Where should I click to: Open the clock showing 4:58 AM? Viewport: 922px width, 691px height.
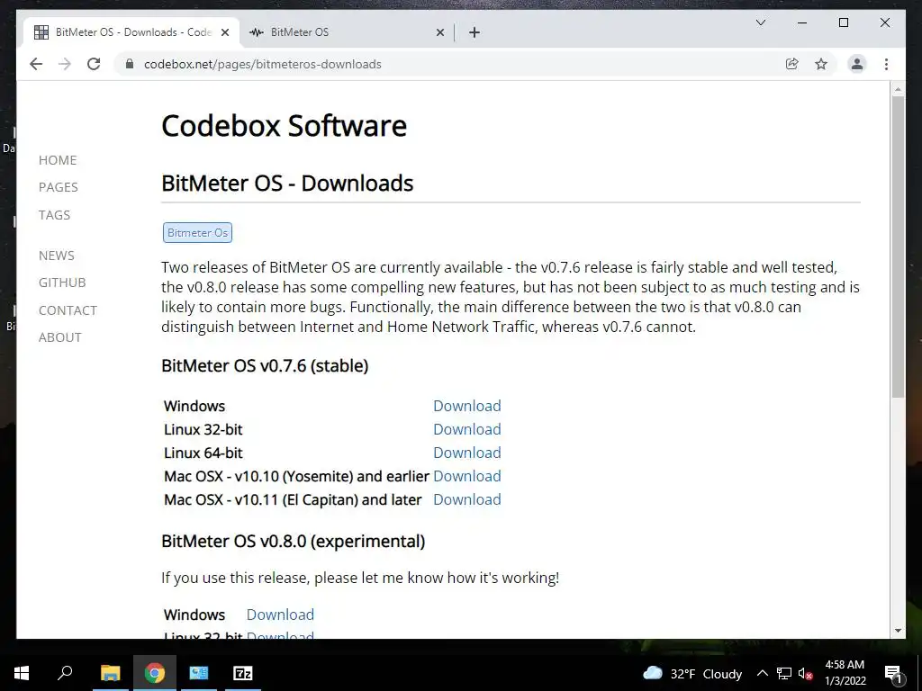tap(845, 673)
